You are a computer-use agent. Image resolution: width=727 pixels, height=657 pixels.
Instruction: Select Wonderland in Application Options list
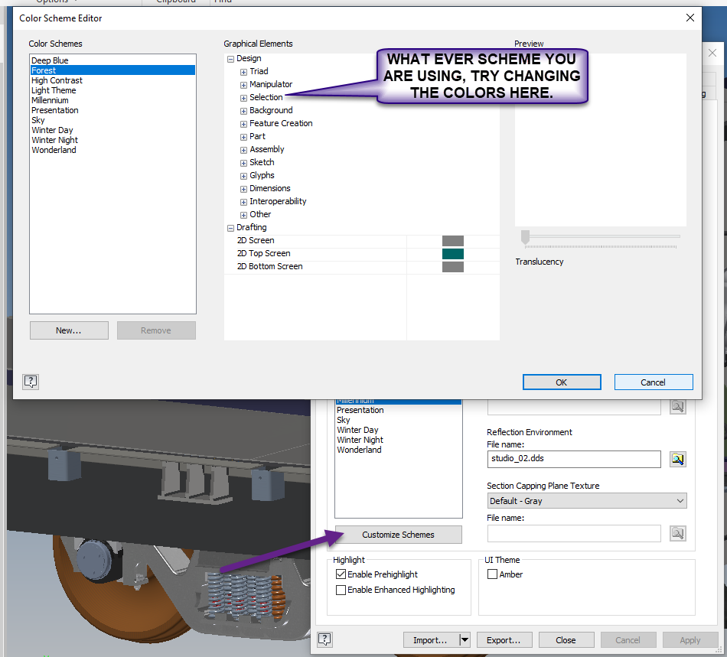[398, 450]
